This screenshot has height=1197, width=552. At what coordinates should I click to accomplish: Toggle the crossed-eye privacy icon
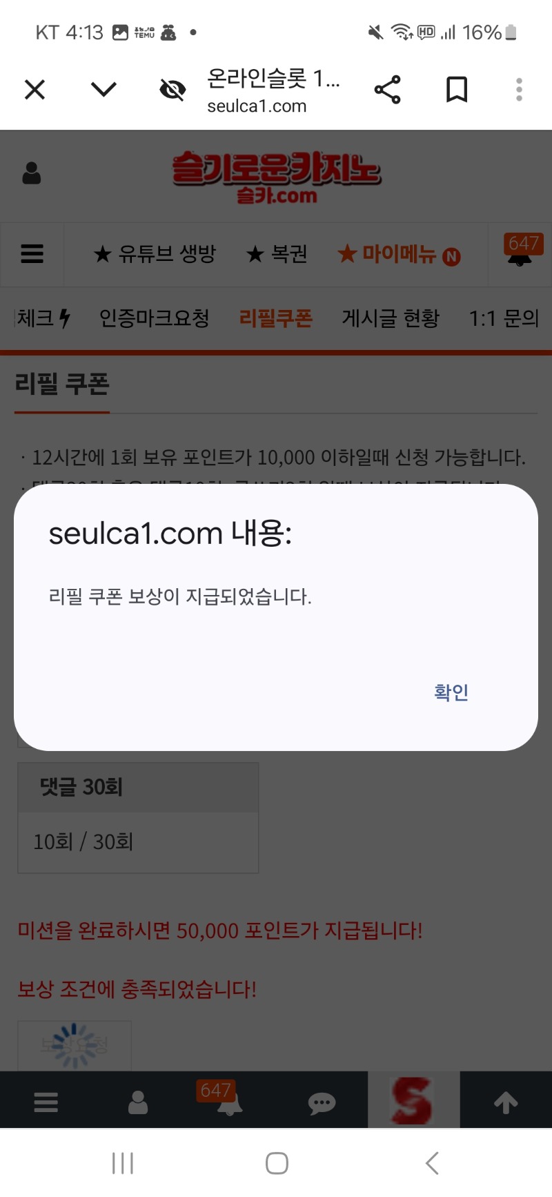[x=172, y=90]
